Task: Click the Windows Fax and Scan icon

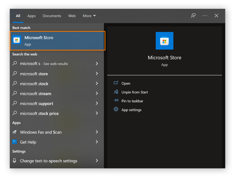Action: pos(15,132)
